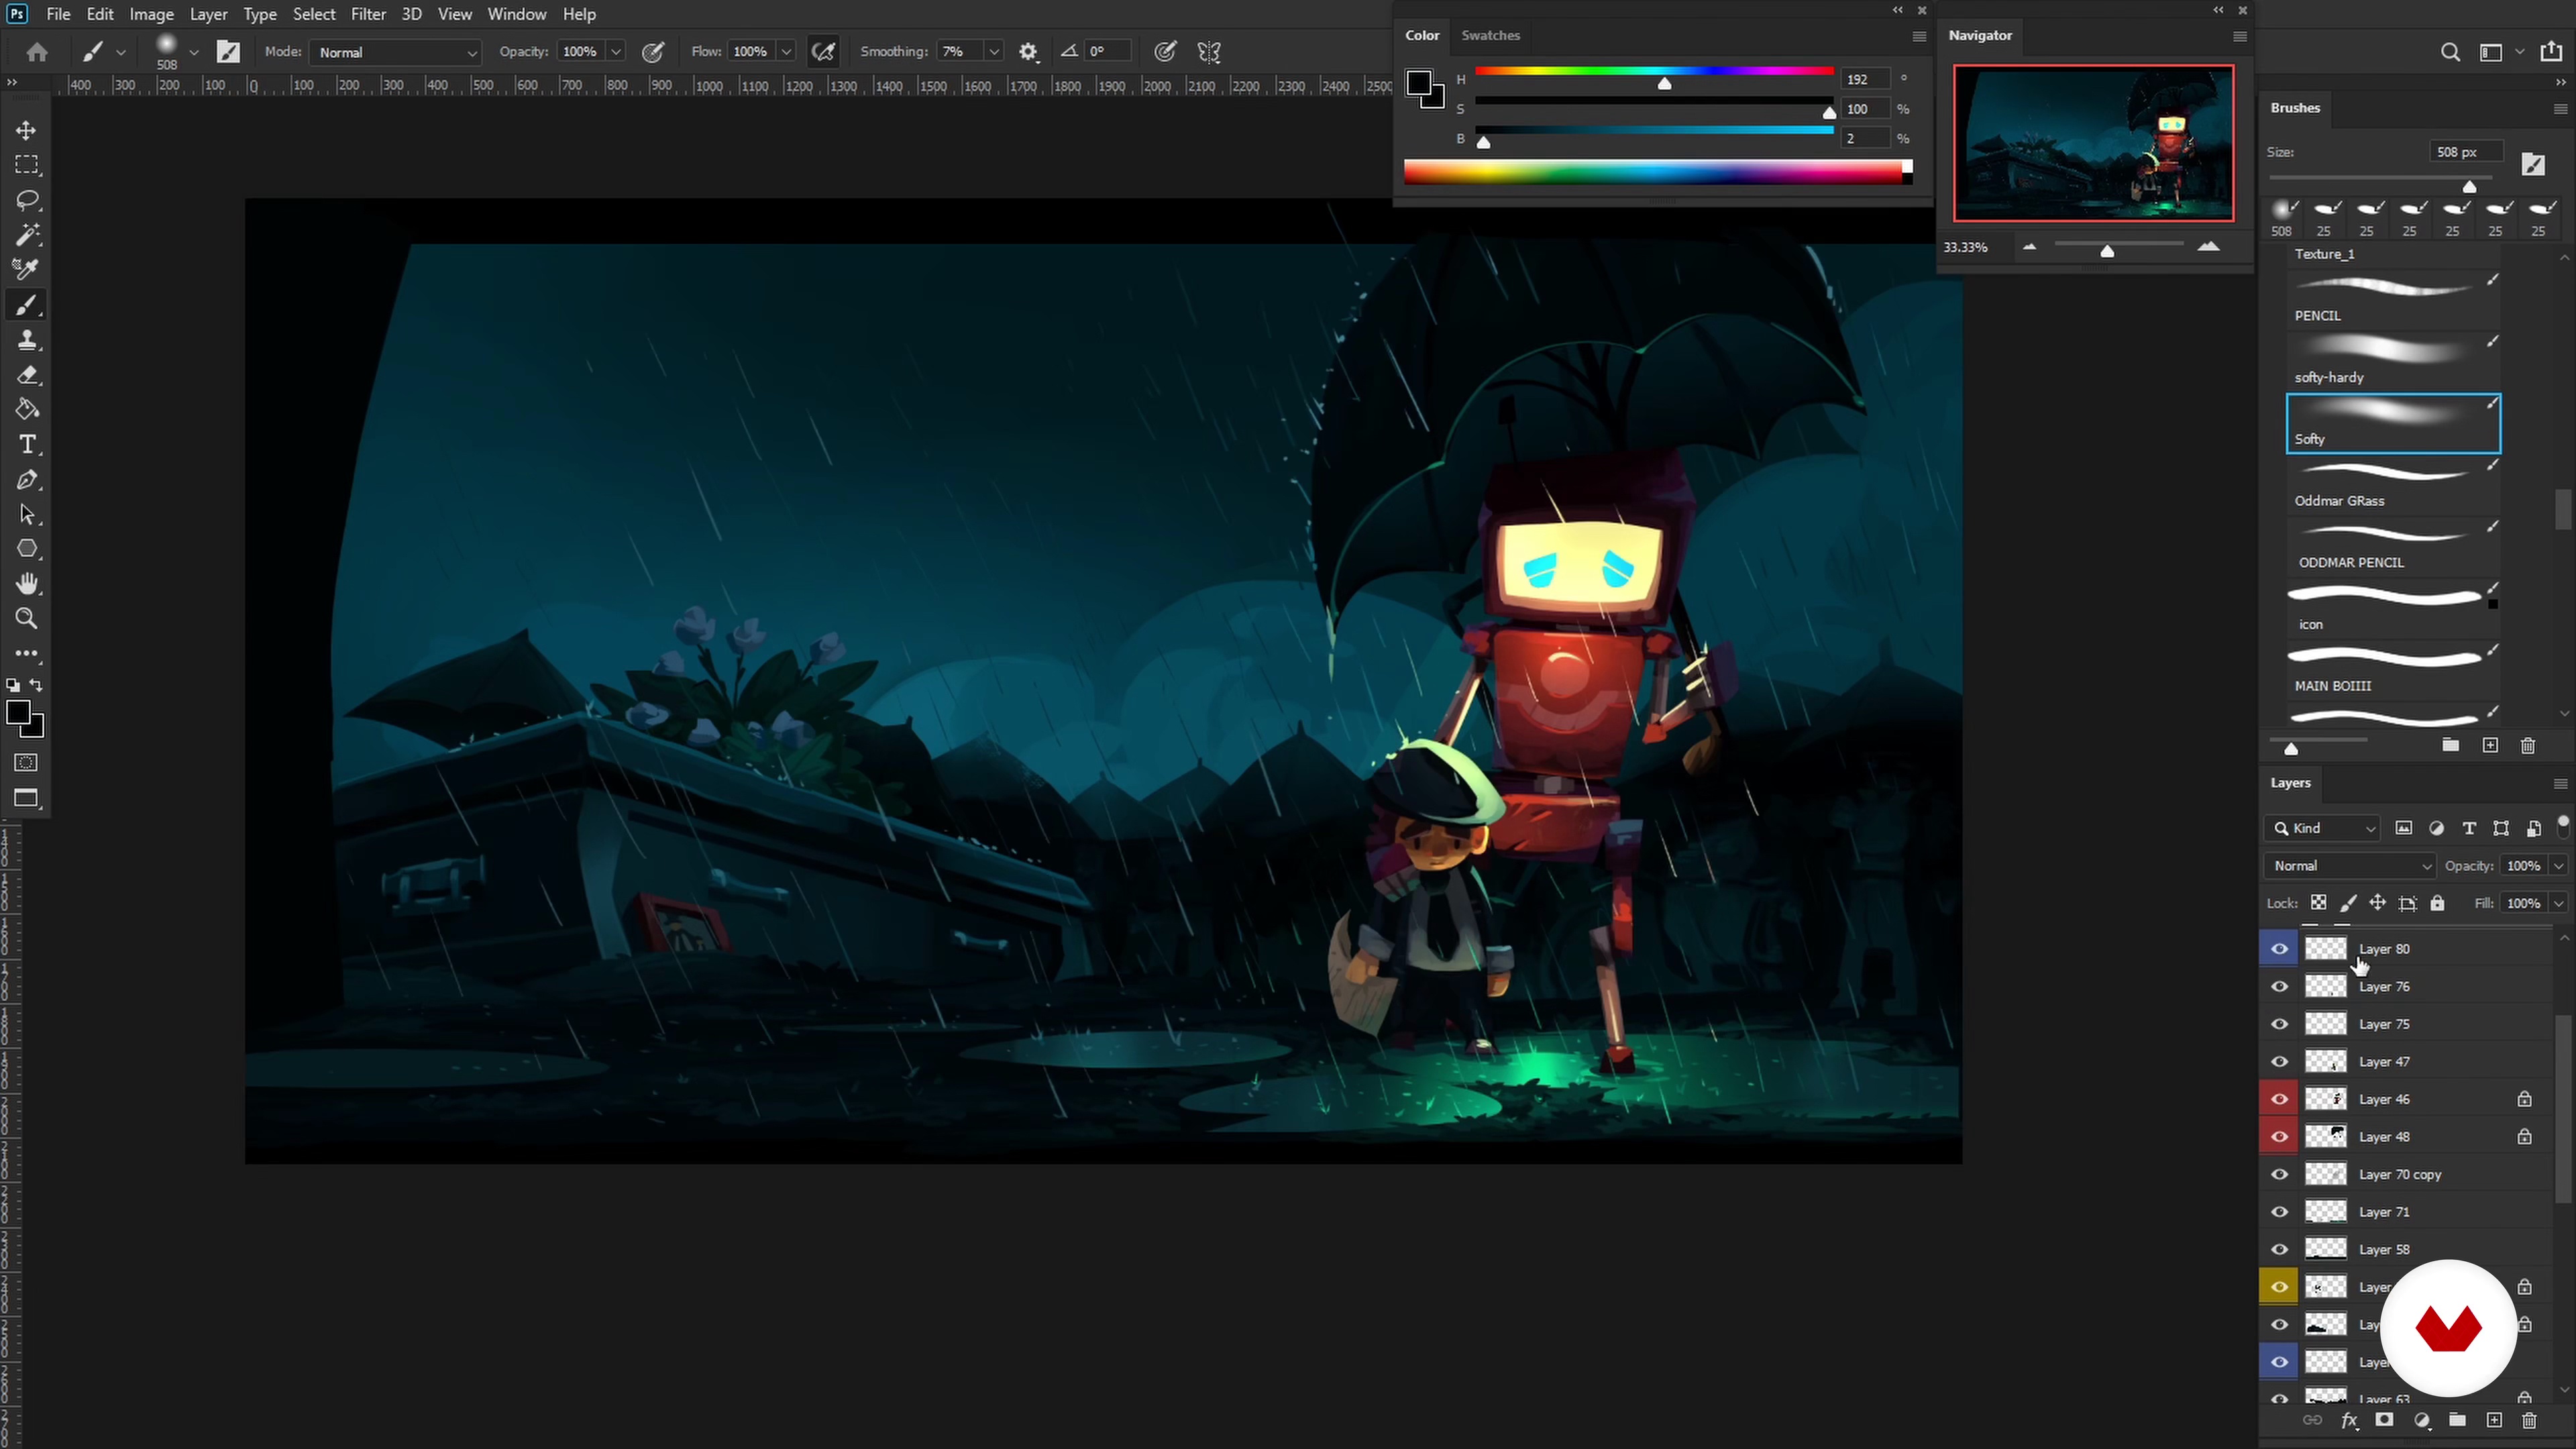The height and width of the screenshot is (1449, 2576).
Task: Change the screen mode
Action: (27, 798)
